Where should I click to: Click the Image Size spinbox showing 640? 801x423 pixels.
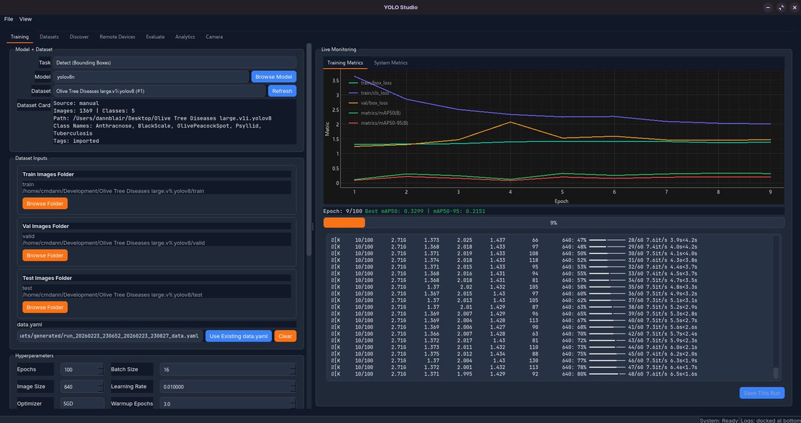coord(82,386)
